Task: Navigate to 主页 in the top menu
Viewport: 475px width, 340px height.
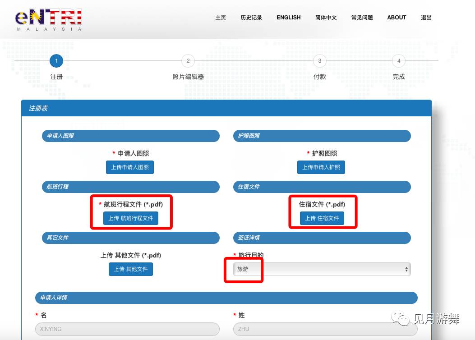Action: click(x=220, y=18)
